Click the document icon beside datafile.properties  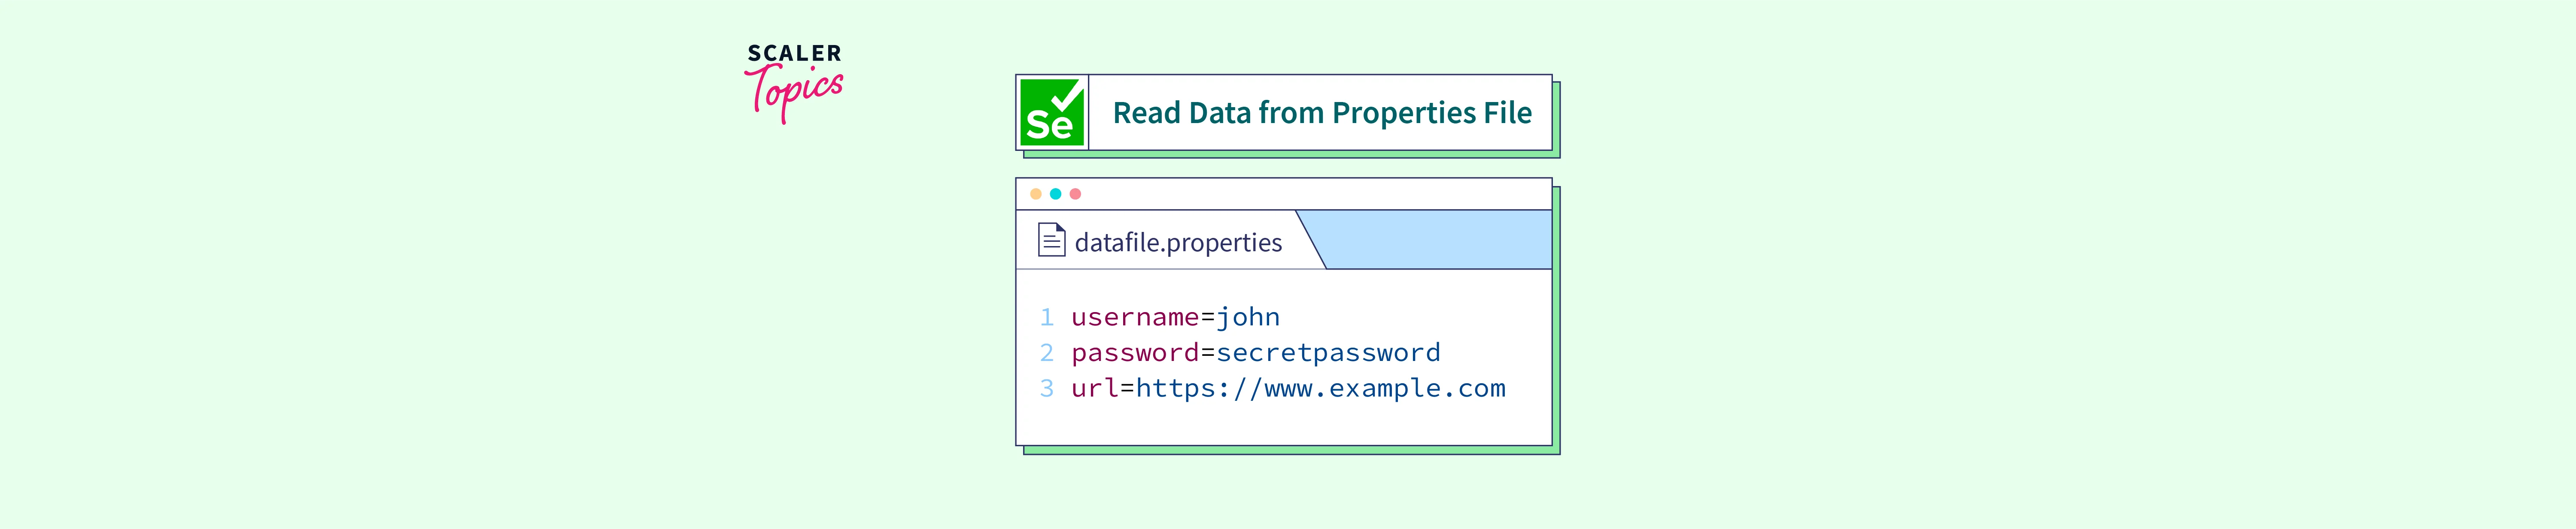pyautogui.click(x=1051, y=240)
